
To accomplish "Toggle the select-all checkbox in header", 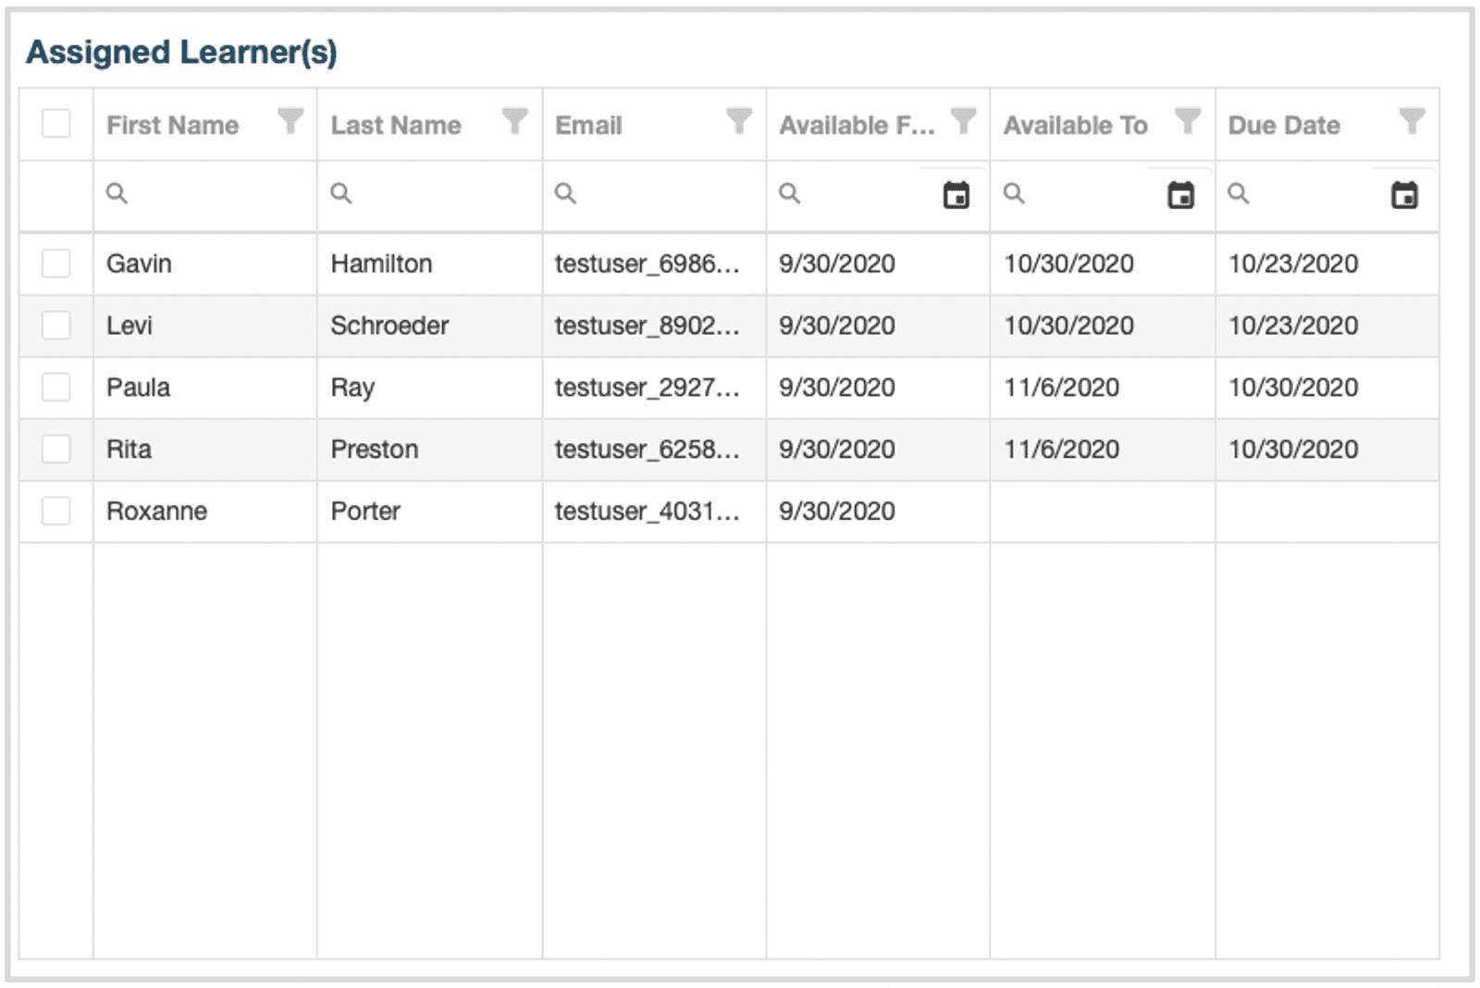I will pos(56,123).
